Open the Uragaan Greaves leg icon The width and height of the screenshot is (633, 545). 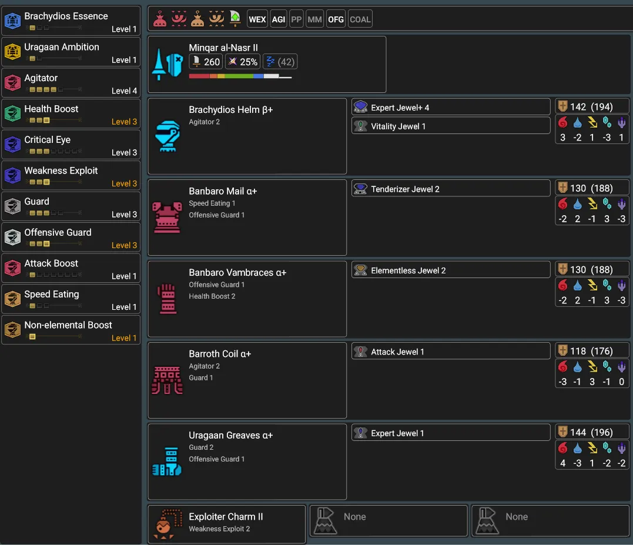pos(167,462)
